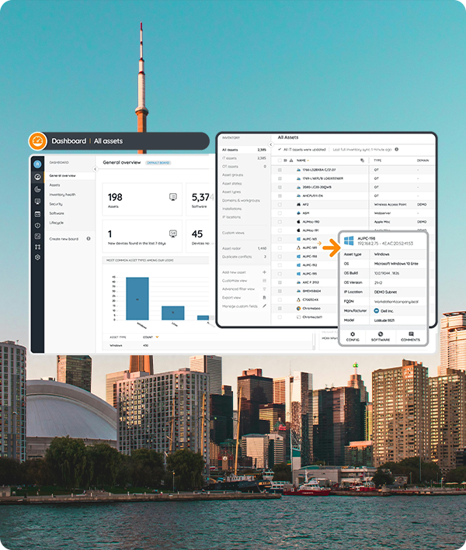Screen dimensions: 466x550
Task: Click the Config gear icon in asset popup
Action: (x=353, y=332)
